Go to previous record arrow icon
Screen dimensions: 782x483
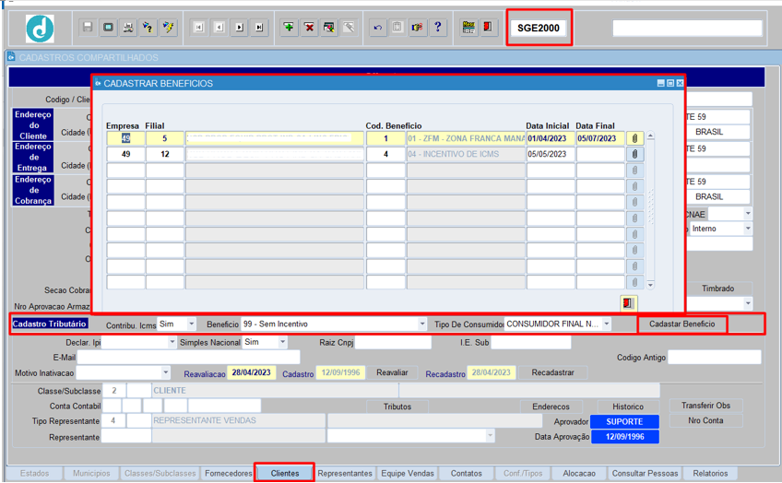pos(219,28)
